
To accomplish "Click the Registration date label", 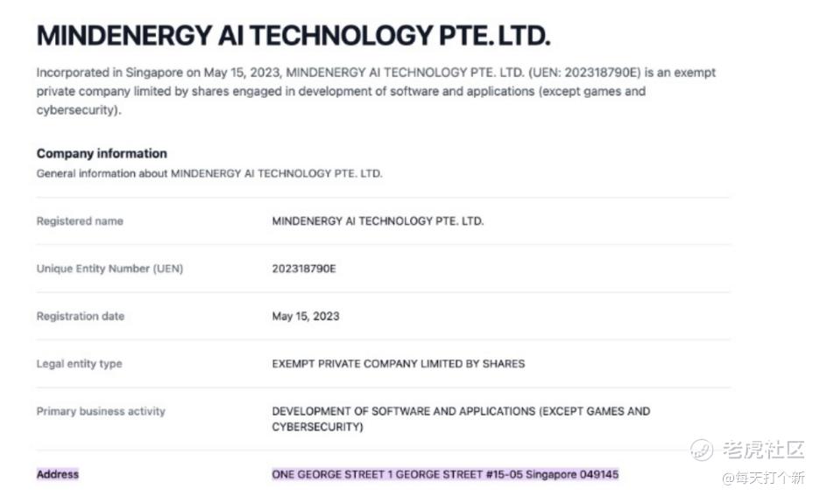I will click(81, 316).
